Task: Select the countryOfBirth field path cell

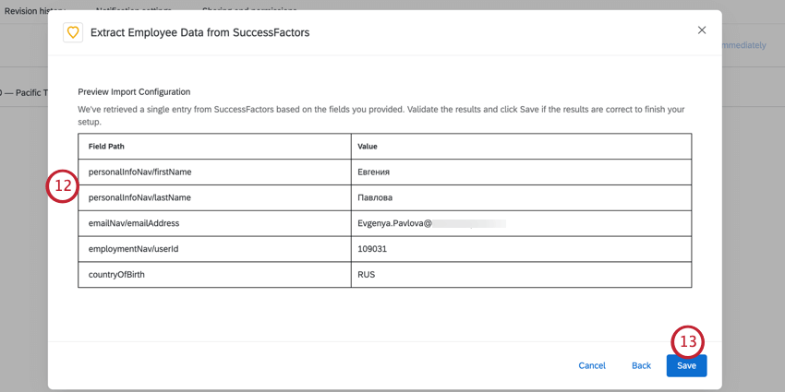Action: pyautogui.click(x=116, y=275)
